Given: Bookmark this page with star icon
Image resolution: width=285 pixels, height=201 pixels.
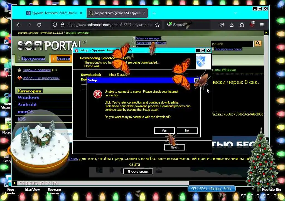Looking at the screenshot, I should (x=157, y=25).
